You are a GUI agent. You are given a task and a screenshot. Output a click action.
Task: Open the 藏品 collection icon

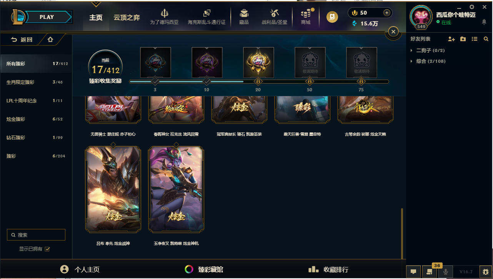tap(244, 13)
